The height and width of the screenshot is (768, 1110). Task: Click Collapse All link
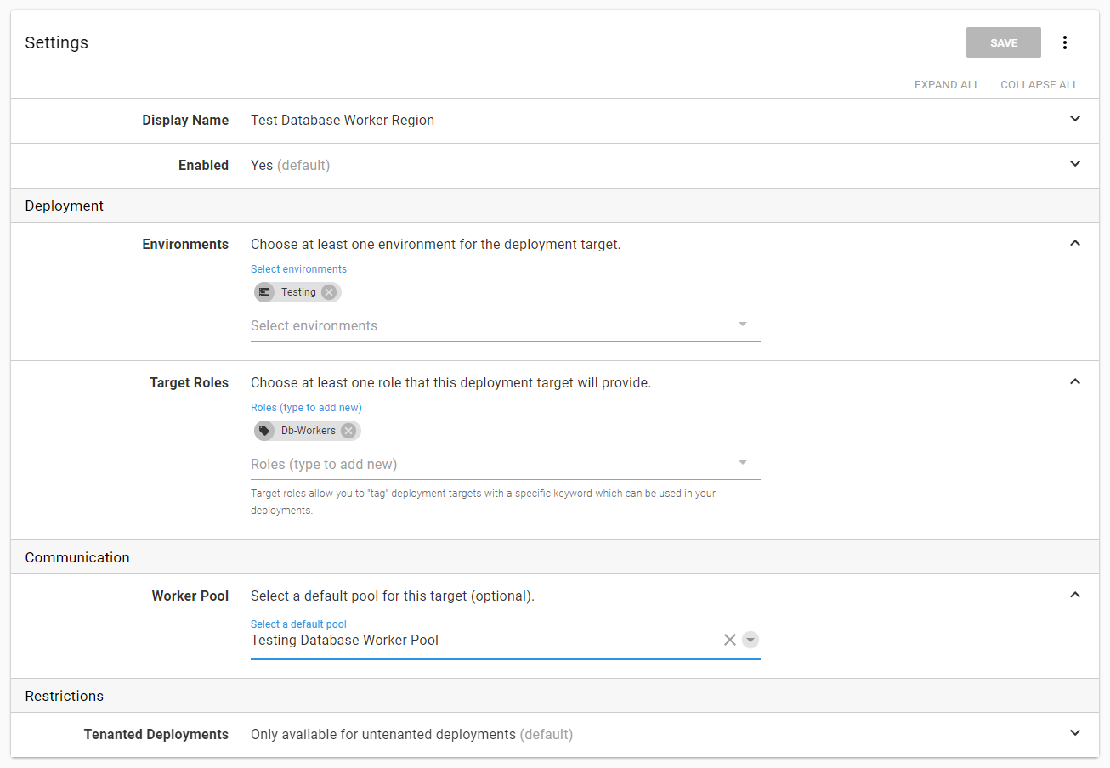point(1039,85)
